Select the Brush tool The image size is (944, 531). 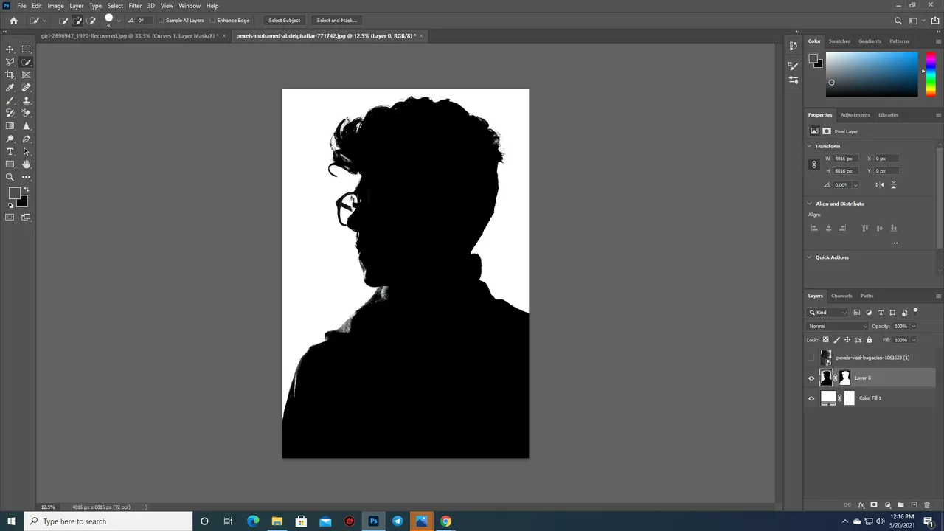10,100
